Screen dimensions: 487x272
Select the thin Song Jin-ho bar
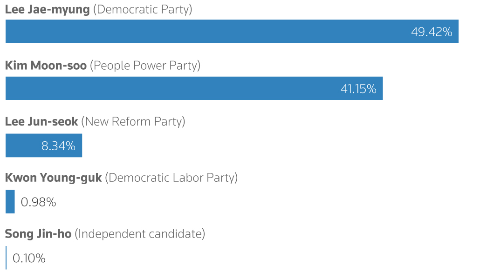click(6, 258)
